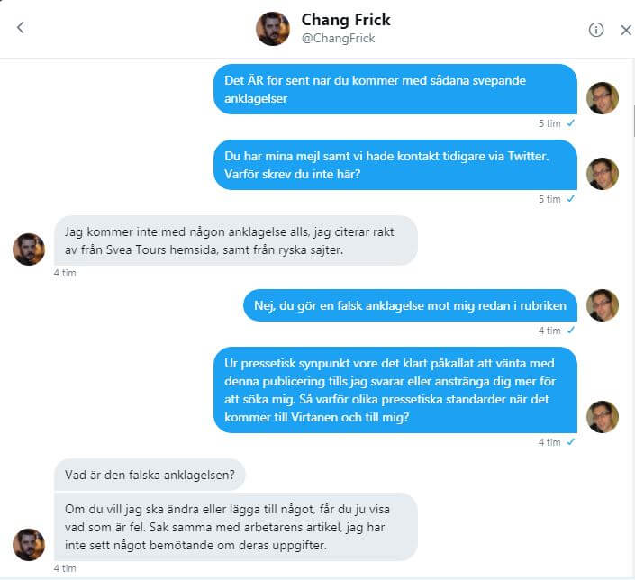Click Chang's avatar beside the last message
635x580 pixels.
29,544
